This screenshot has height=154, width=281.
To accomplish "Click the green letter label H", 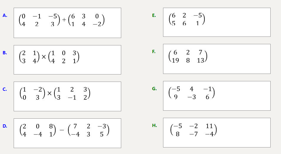I will click(x=154, y=126).
